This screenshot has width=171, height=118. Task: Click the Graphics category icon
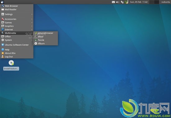pyautogui.click(x=3, y=26)
